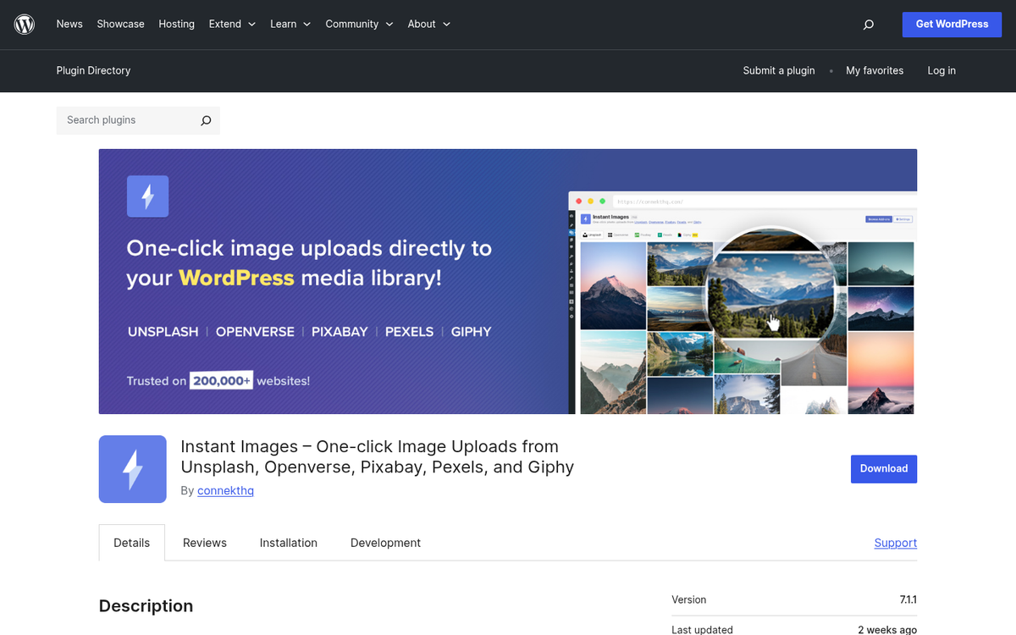Open the Installation tab

point(288,543)
